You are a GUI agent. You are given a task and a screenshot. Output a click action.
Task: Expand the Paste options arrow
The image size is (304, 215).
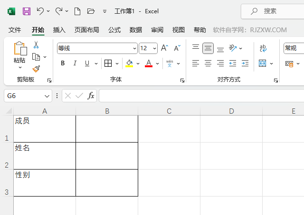20,67
